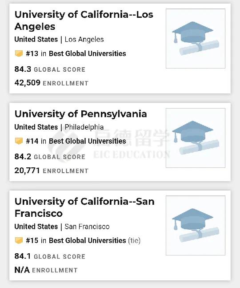Select the 84.2 Global Score text
The image size is (240, 288).
tap(50, 157)
